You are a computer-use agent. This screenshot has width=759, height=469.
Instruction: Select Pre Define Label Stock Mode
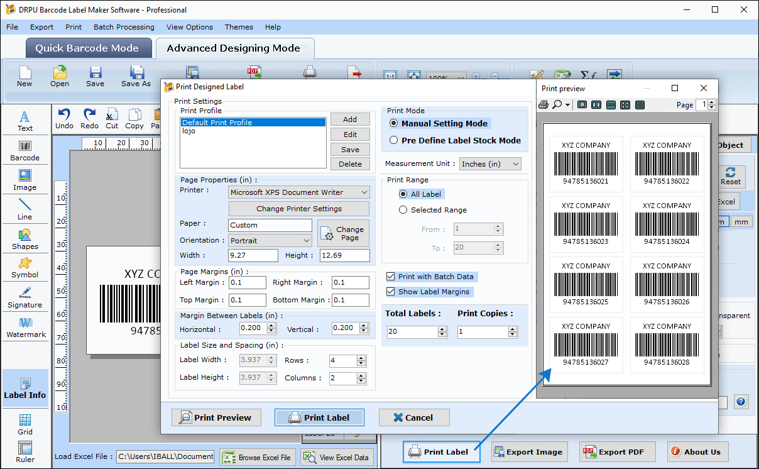pyautogui.click(x=394, y=140)
